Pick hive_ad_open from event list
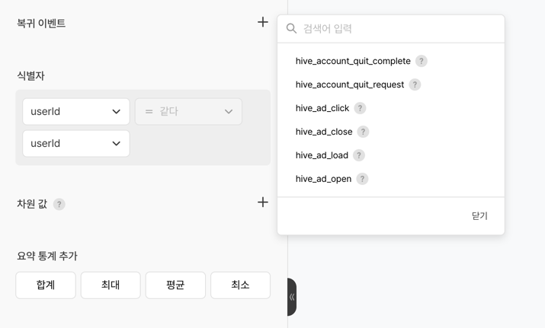Screen dimensions: 545x328 point(323,179)
